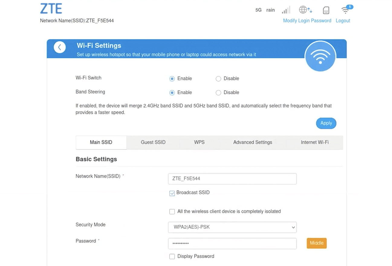
Task: Click the signal strength bars icon
Action: pyautogui.click(x=286, y=10)
